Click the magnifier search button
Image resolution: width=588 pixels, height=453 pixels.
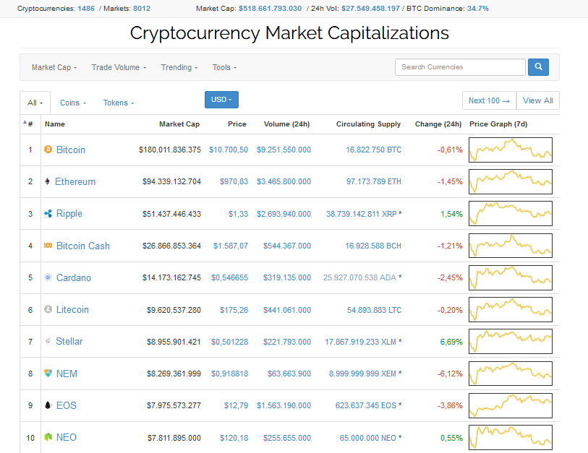[538, 67]
